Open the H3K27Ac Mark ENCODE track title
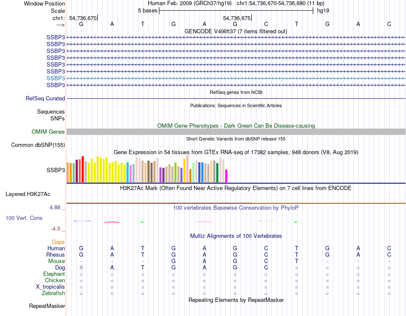 click(x=236, y=188)
